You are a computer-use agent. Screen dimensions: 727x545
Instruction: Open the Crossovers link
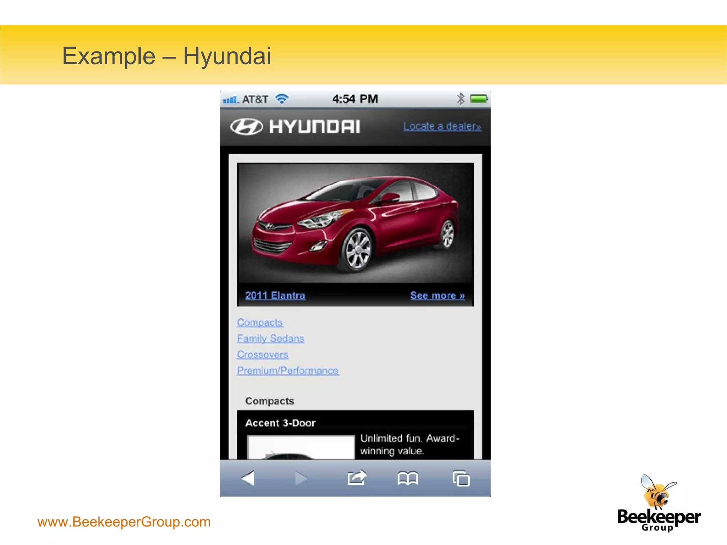[262, 354]
